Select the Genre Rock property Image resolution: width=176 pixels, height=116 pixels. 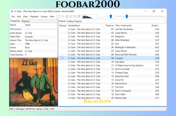pos(33,47)
